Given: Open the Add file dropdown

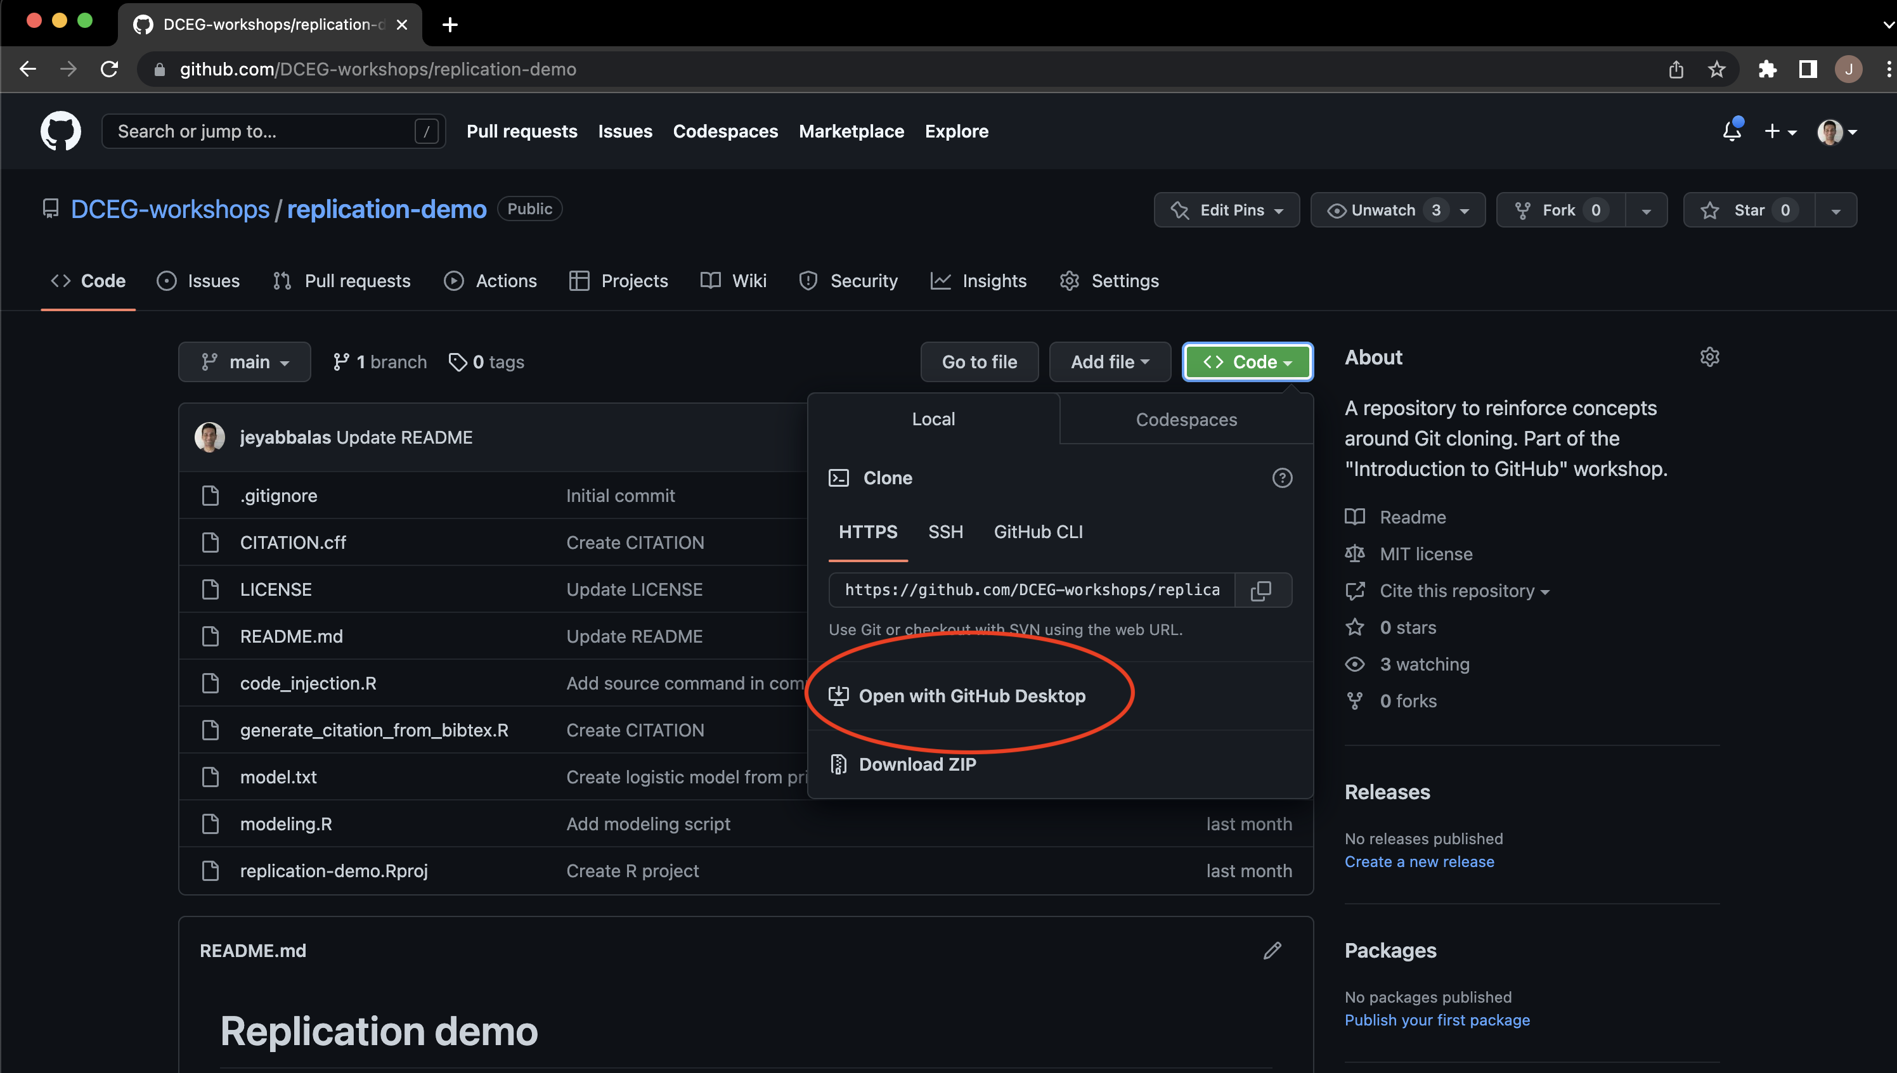Looking at the screenshot, I should click(x=1110, y=362).
